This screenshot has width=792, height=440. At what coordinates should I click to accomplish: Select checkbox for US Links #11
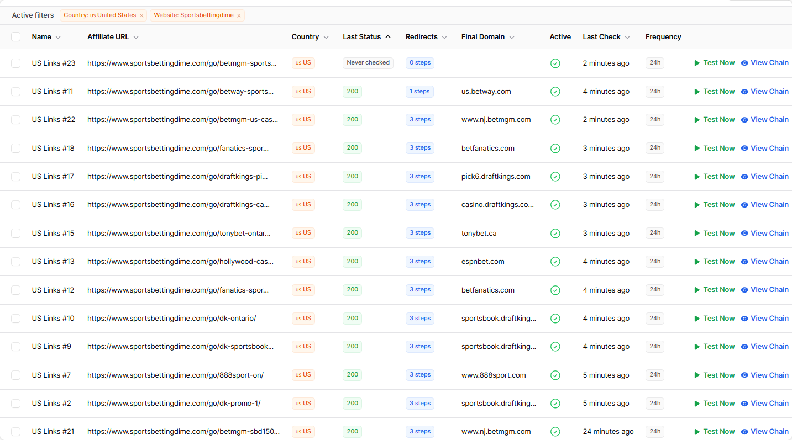click(x=16, y=92)
